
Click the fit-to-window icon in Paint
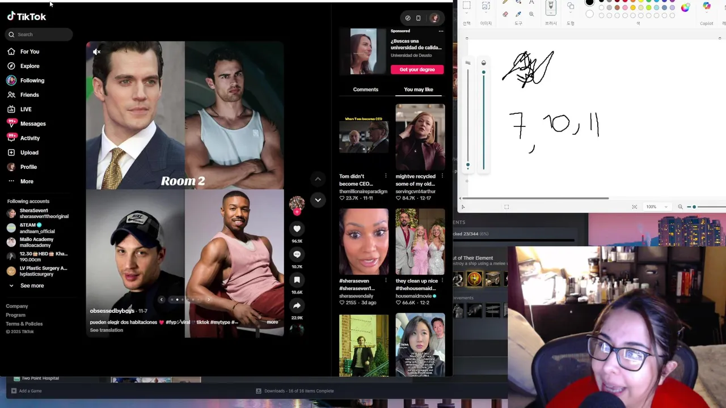pos(635,207)
